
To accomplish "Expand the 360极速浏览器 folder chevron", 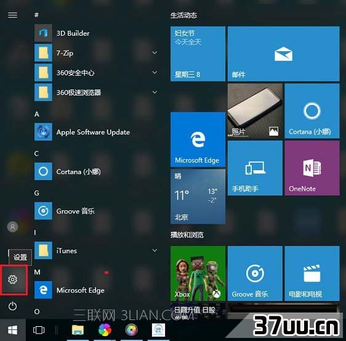I will (x=155, y=92).
